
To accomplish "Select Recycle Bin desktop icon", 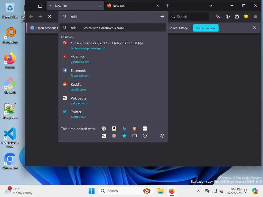I will [x=10, y=10].
